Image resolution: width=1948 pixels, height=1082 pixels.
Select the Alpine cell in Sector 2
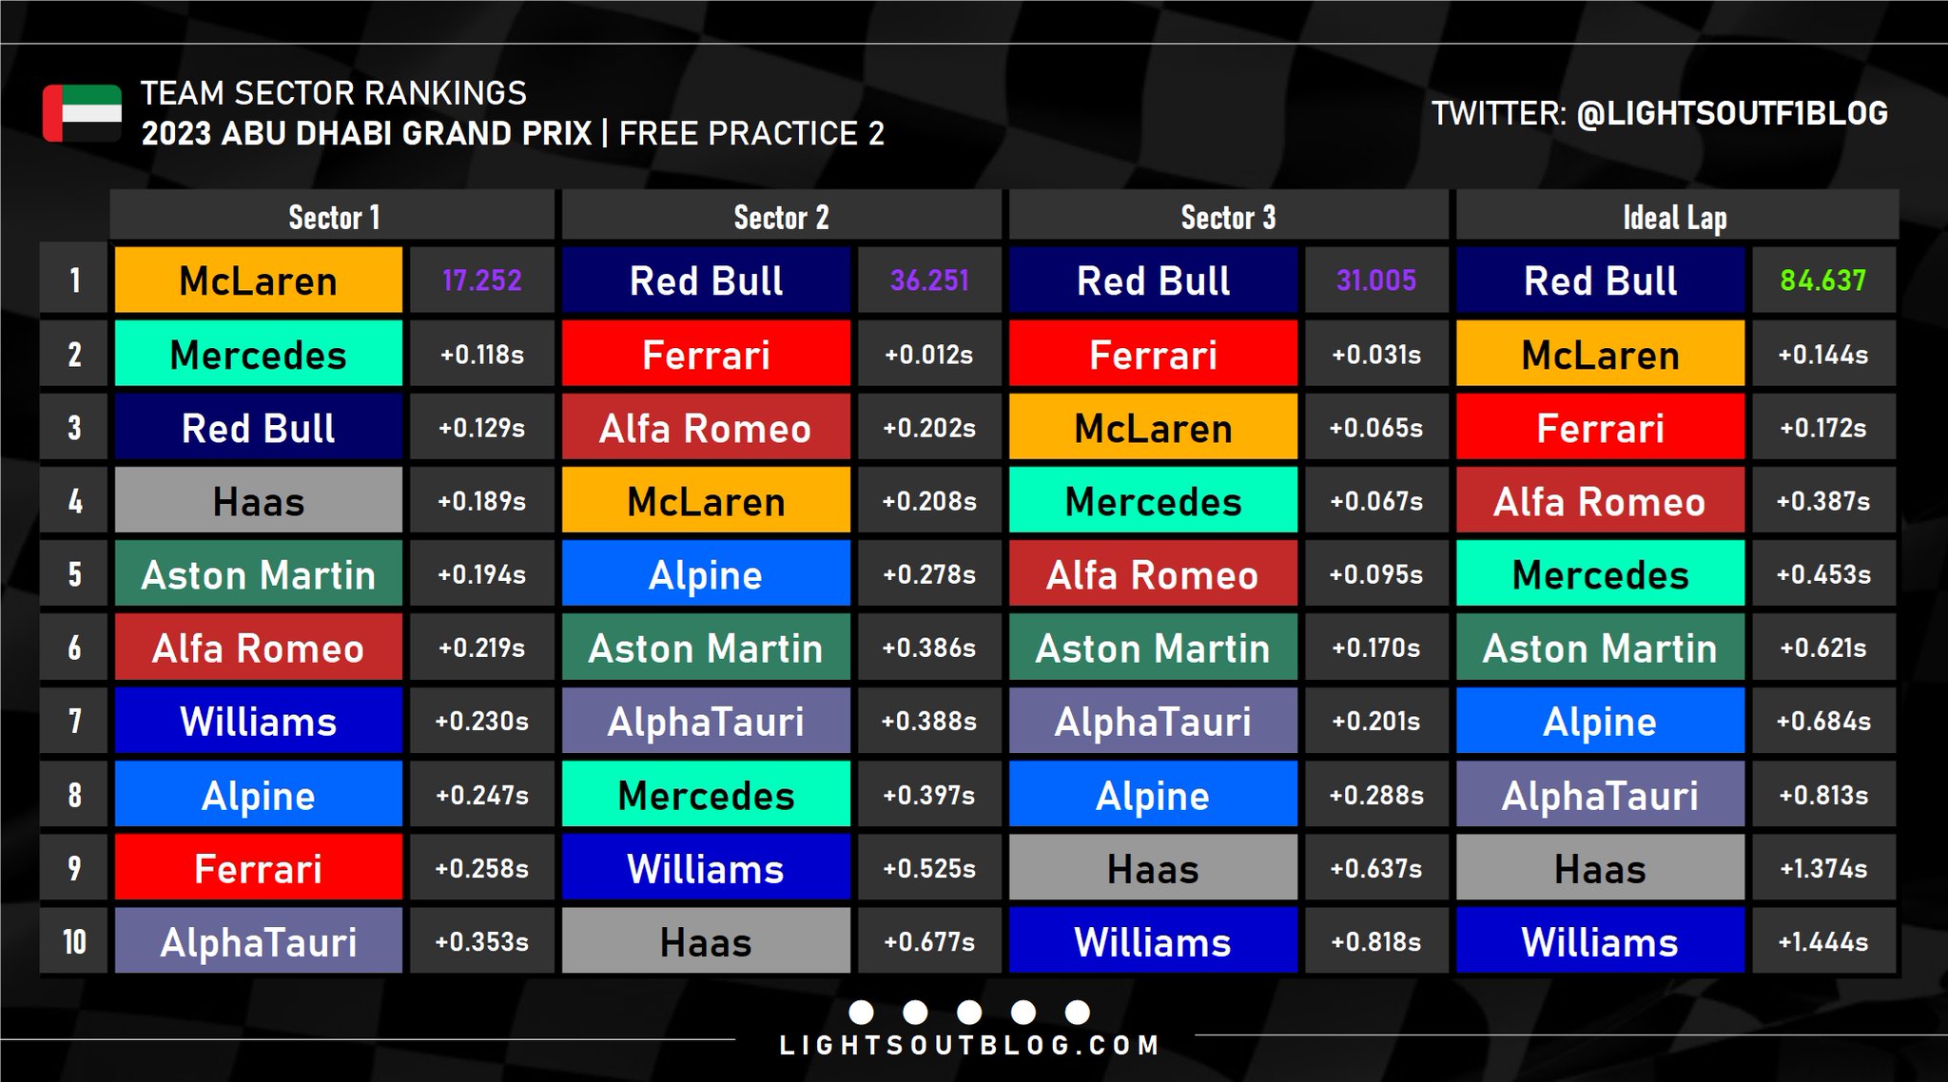pos(706,573)
